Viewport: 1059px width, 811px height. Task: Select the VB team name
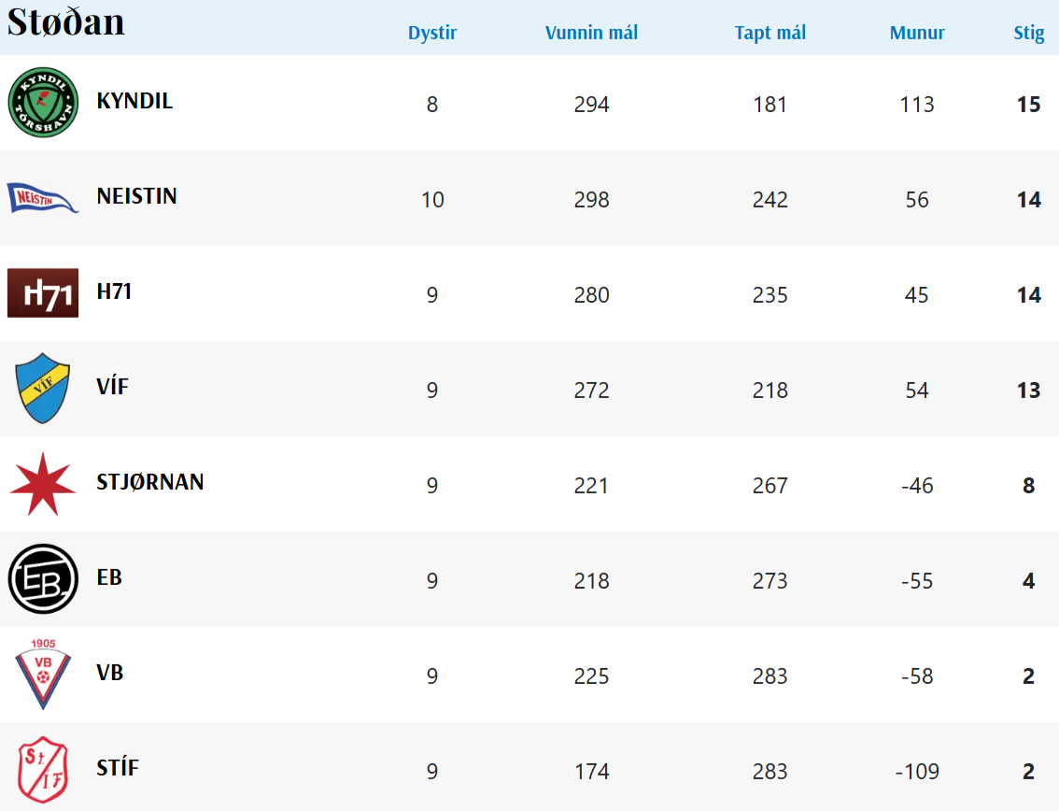point(110,673)
